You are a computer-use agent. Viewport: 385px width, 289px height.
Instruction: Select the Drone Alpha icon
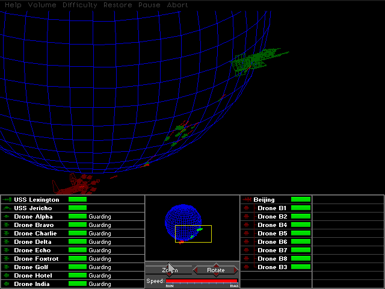[7, 216]
